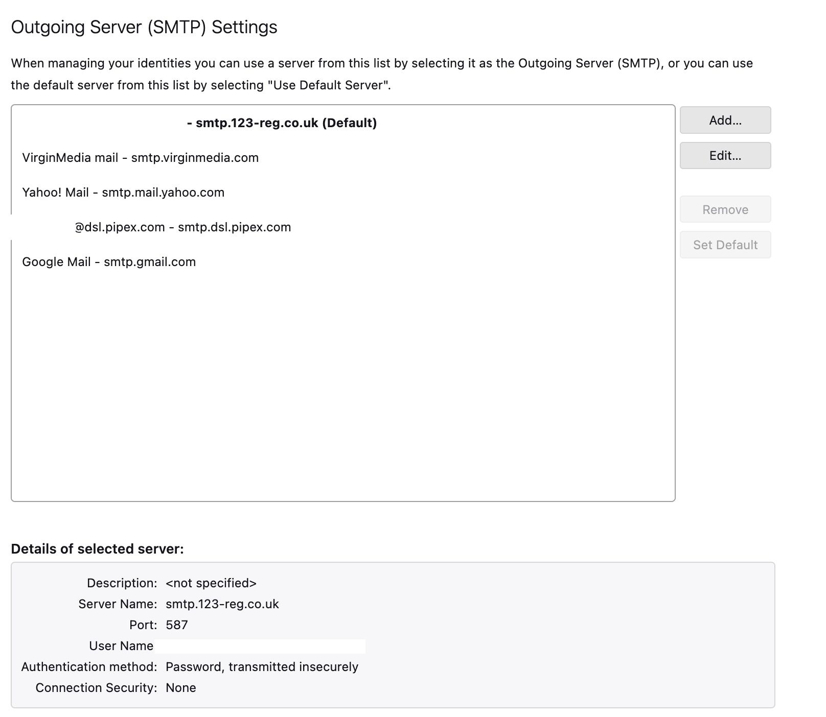The width and height of the screenshot is (826, 717).
Task: Click the Remove button
Action: (x=725, y=209)
